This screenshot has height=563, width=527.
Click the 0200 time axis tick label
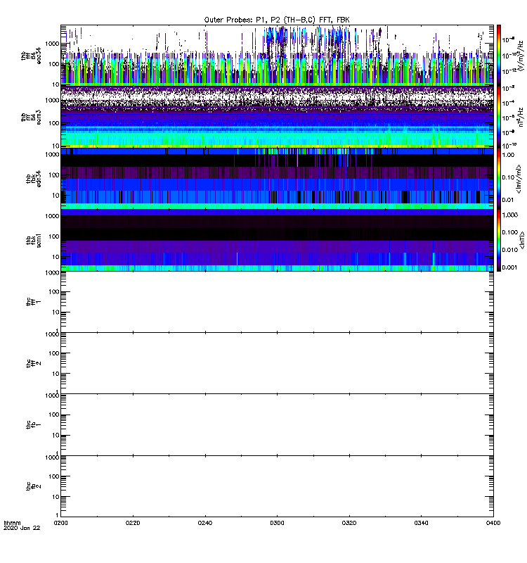point(61,524)
